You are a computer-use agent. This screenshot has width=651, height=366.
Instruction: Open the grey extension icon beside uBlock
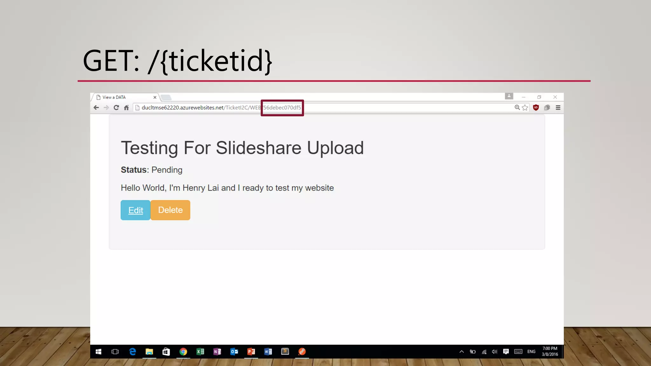[x=547, y=108]
